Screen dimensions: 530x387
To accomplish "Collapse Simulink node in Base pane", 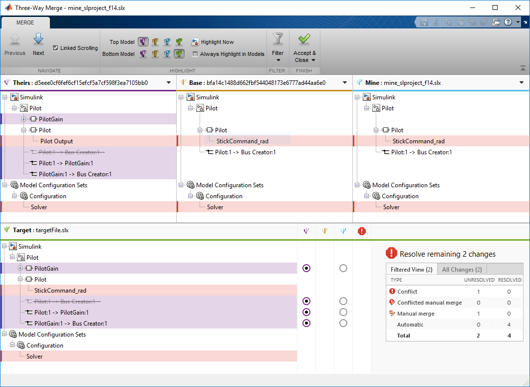I will (181, 97).
